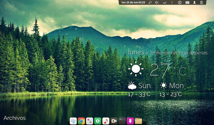Image resolution: width=214 pixels, height=125 pixels.
Task: Click the large sun weather icon
Action: 136,69
